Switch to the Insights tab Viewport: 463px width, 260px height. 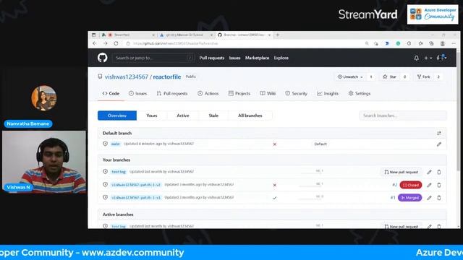[x=328, y=93]
